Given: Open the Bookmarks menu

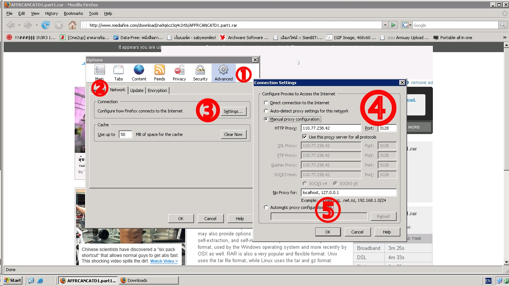Looking at the screenshot, I should click(x=73, y=13).
